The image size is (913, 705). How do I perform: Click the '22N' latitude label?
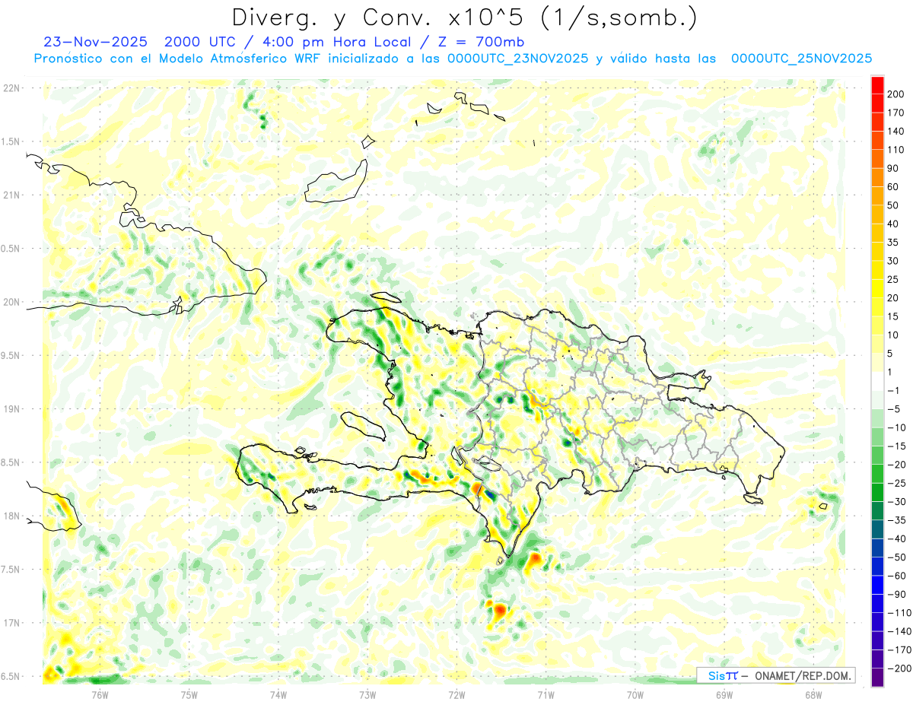(x=11, y=88)
